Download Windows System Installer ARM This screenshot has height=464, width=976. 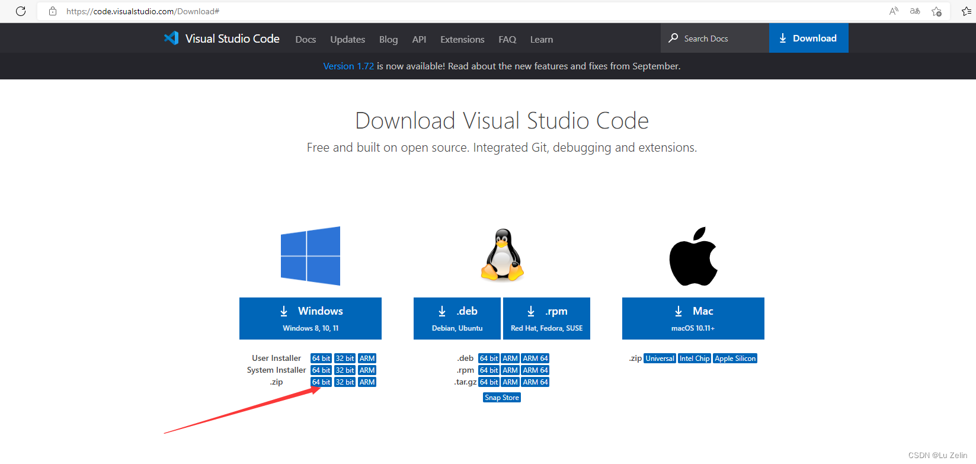tap(367, 370)
